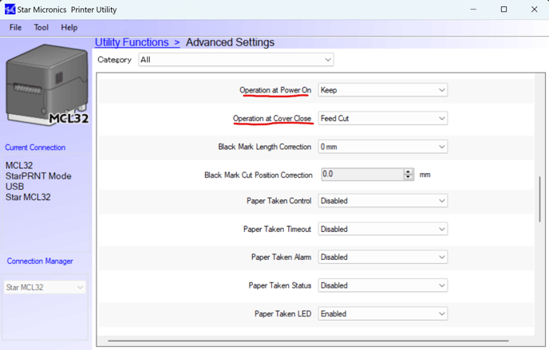This screenshot has width=549, height=350.
Task: Open Operation at Cover Close dropdown
Action: (382, 119)
